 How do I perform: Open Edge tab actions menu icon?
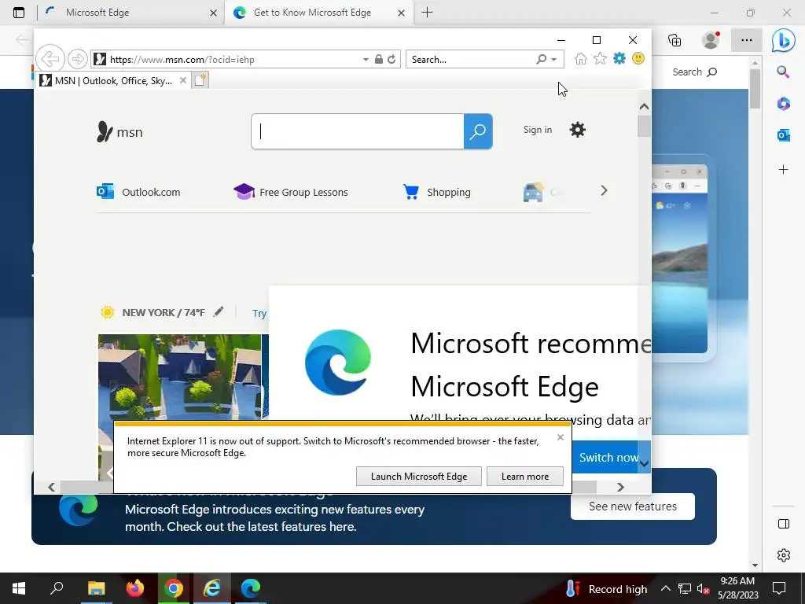[x=19, y=13]
